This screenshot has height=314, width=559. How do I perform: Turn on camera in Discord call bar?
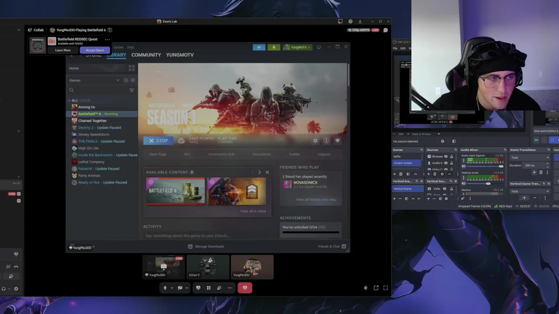tap(180, 288)
